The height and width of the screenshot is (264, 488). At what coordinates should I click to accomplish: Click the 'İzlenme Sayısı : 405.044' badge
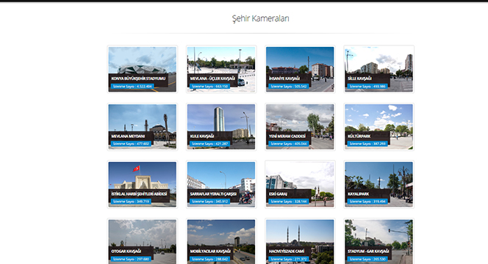(289, 144)
